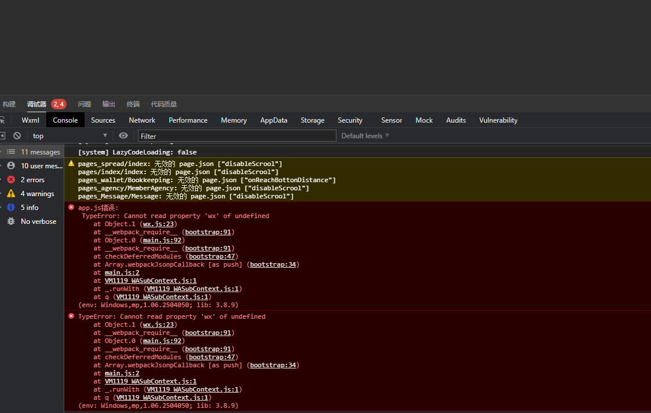Viewport: 651px width, 413px height.
Task: Switch to the Performance tab
Action: (x=188, y=120)
